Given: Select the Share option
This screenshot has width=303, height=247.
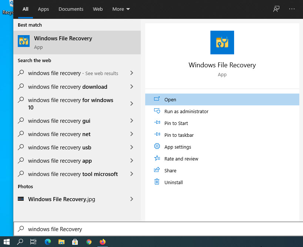Looking at the screenshot, I should point(222,170).
